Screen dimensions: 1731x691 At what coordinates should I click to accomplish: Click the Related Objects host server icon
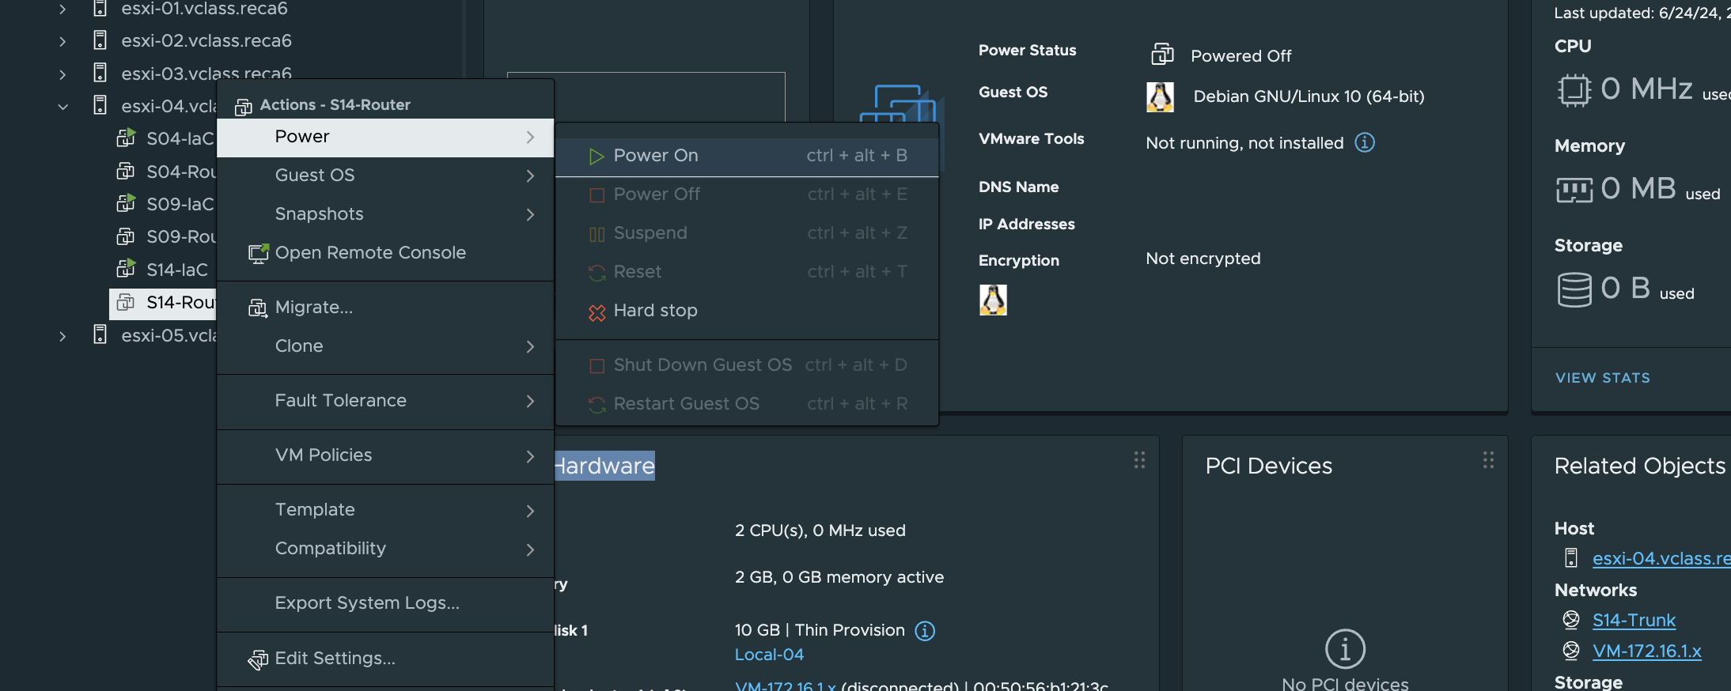click(1571, 558)
